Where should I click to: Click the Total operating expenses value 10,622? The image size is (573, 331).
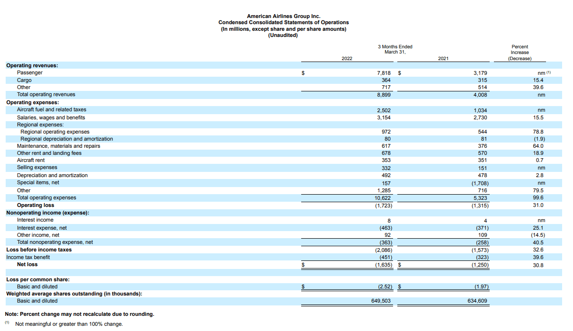(383, 197)
